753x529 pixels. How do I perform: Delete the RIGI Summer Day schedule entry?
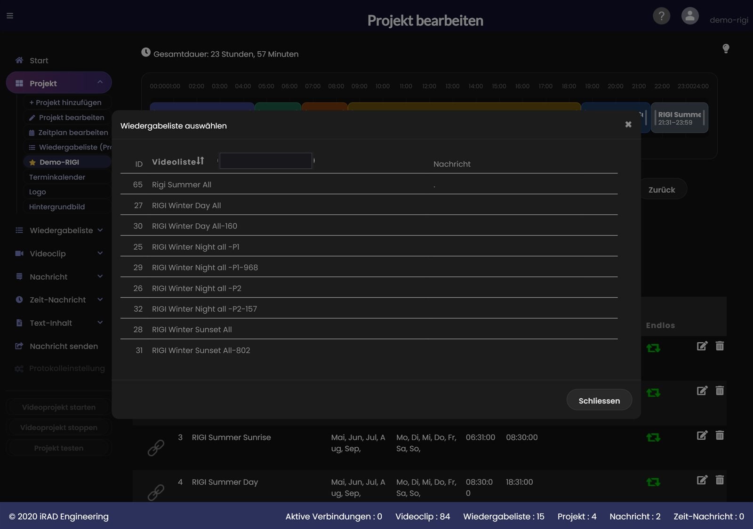720,480
